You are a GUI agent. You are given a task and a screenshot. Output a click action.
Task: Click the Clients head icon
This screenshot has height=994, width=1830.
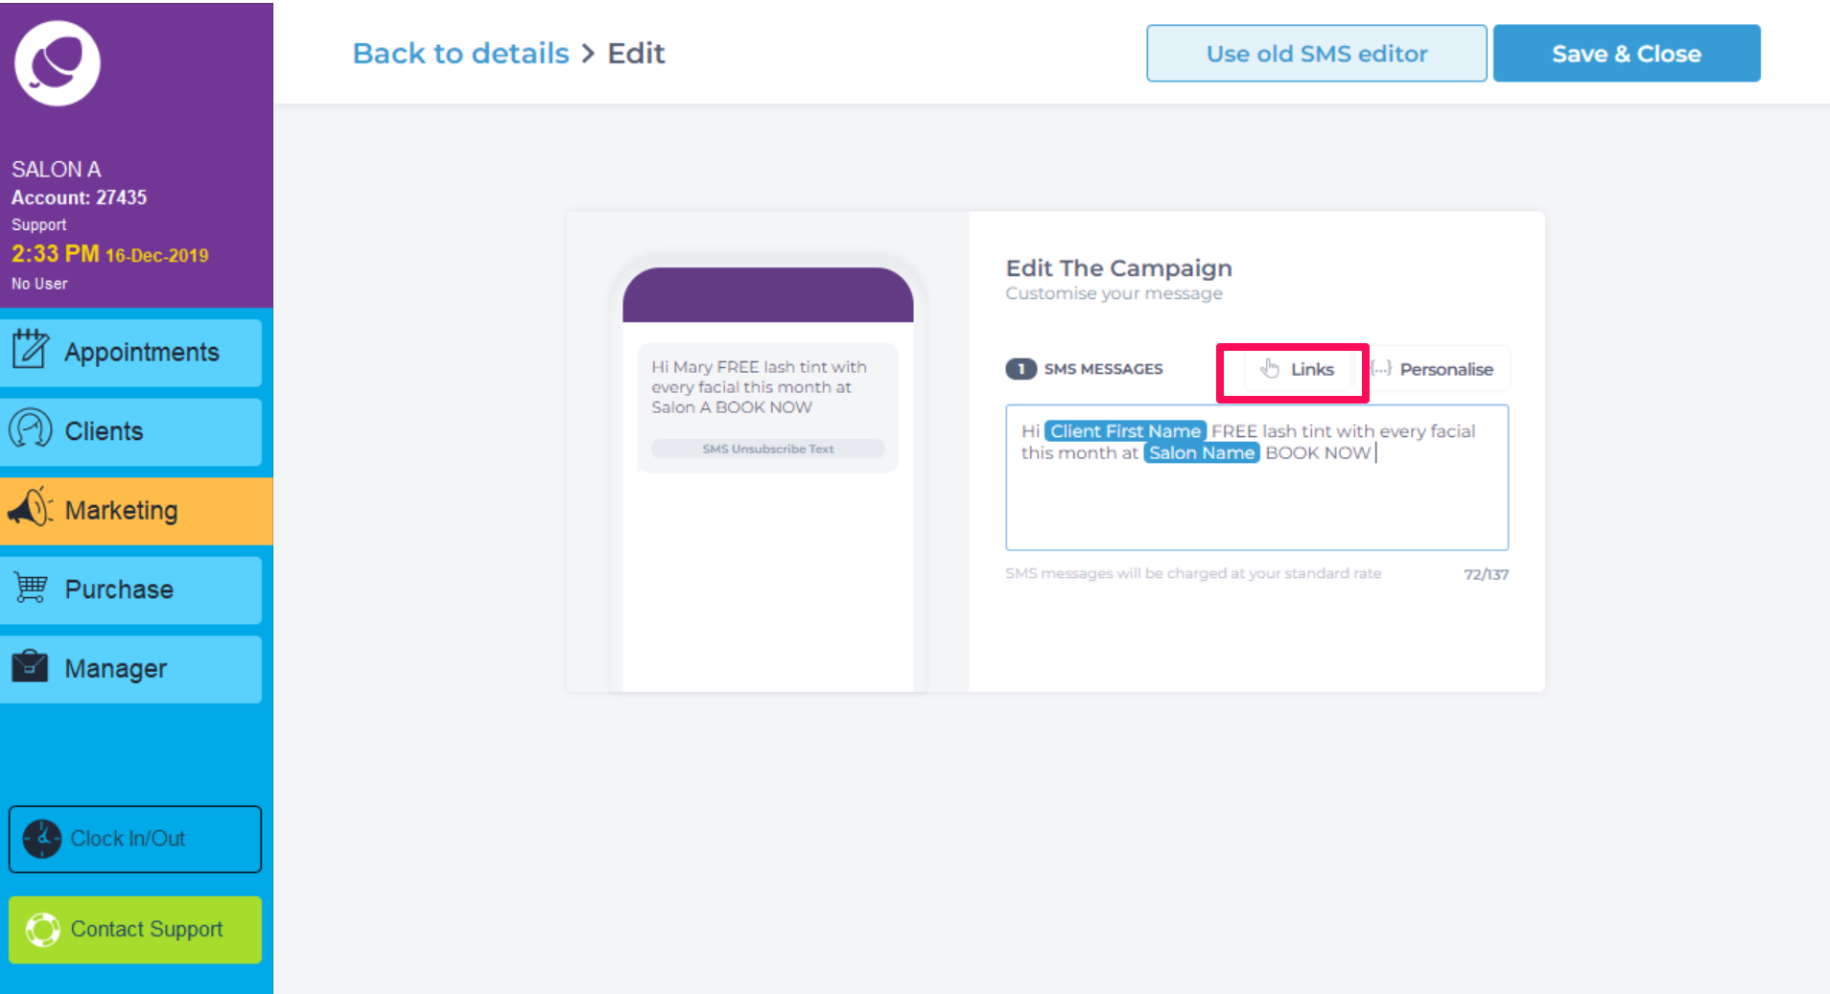(x=30, y=428)
